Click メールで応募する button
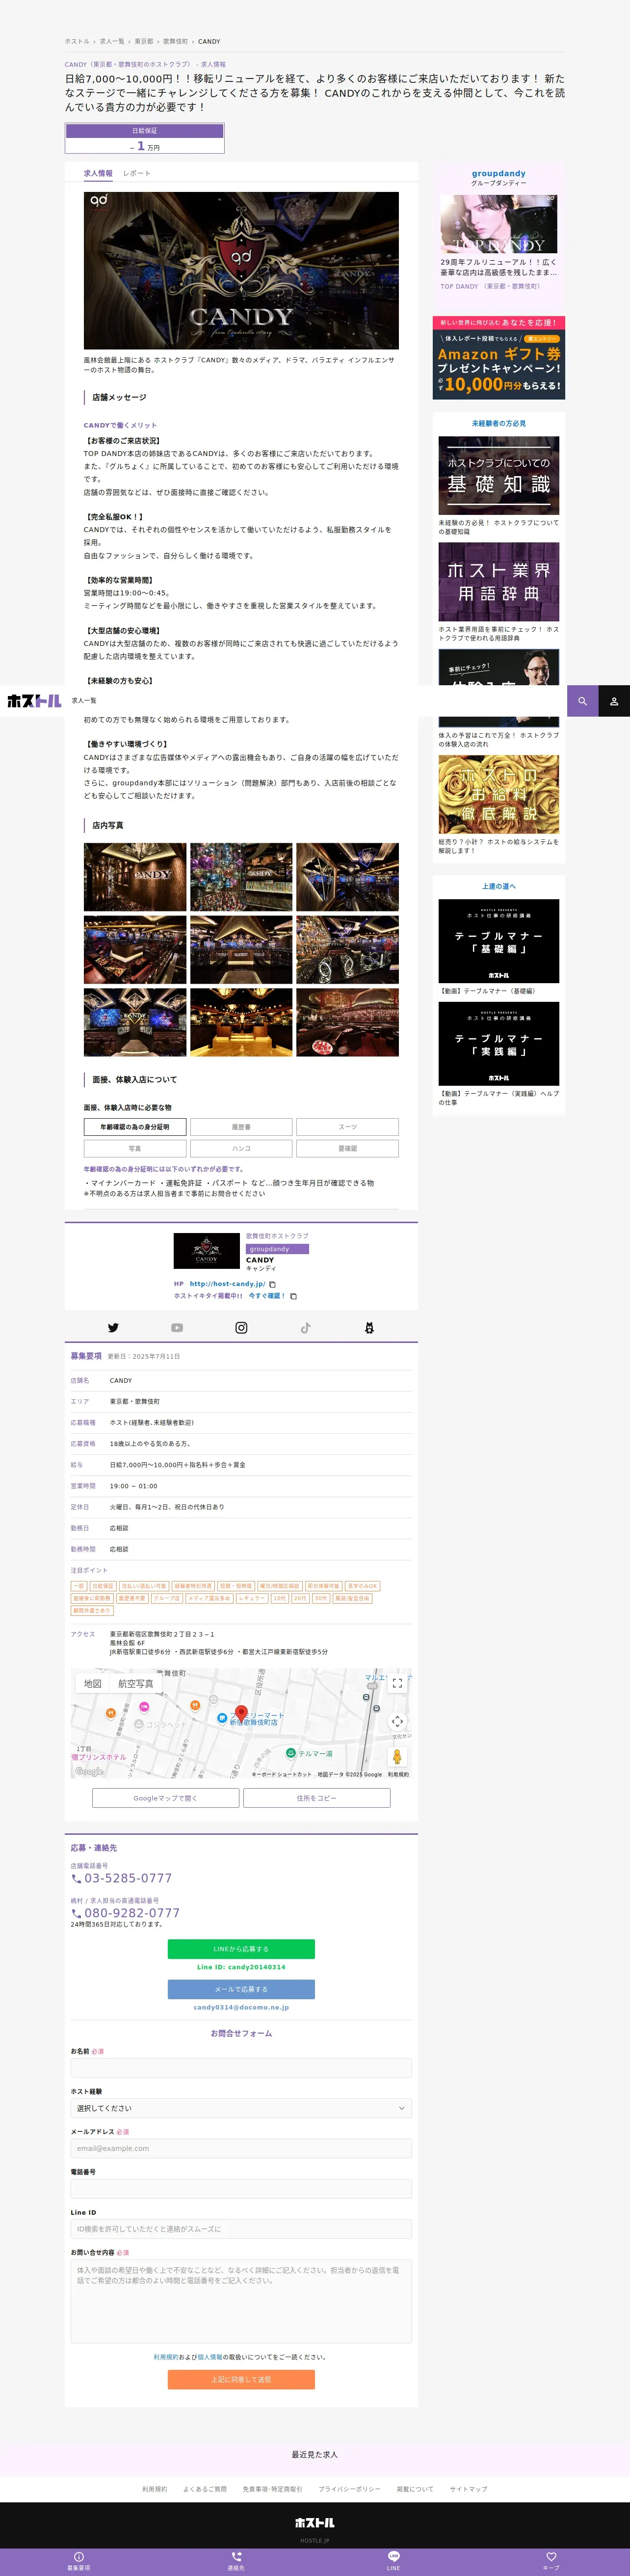 (241, 1989)
